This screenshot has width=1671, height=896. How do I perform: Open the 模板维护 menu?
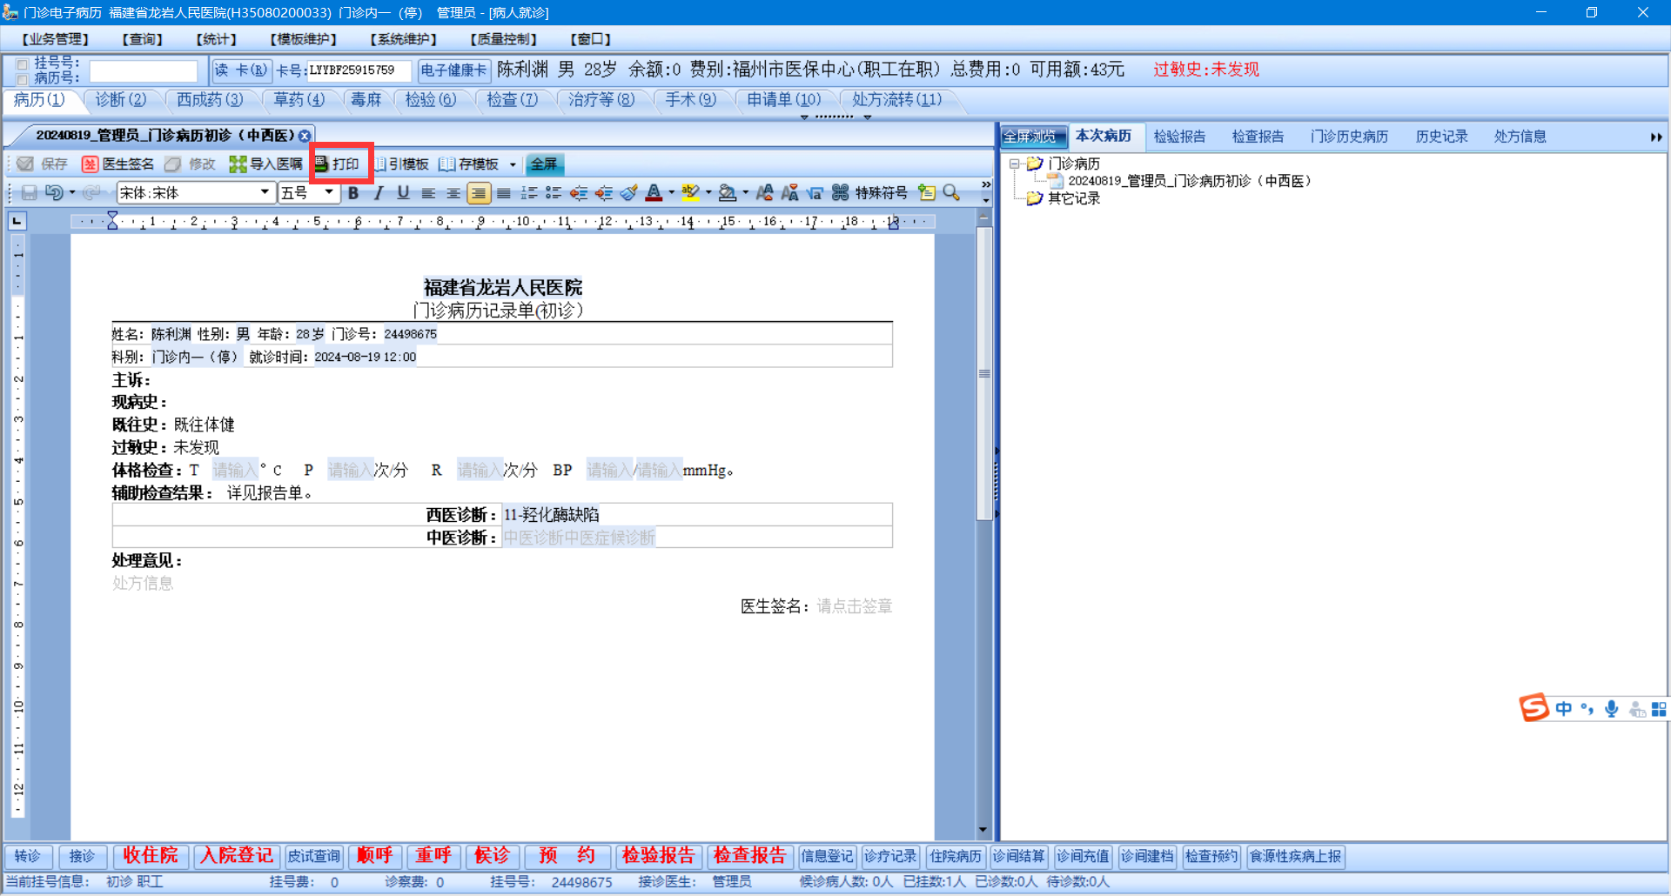click(x=304, y=39)
